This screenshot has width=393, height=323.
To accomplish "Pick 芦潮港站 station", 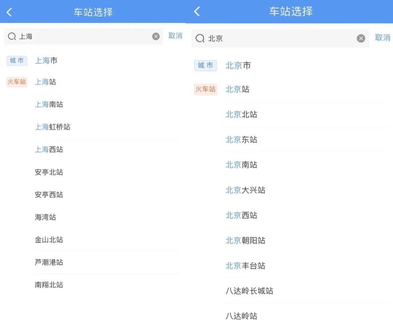I will [49, 262].
